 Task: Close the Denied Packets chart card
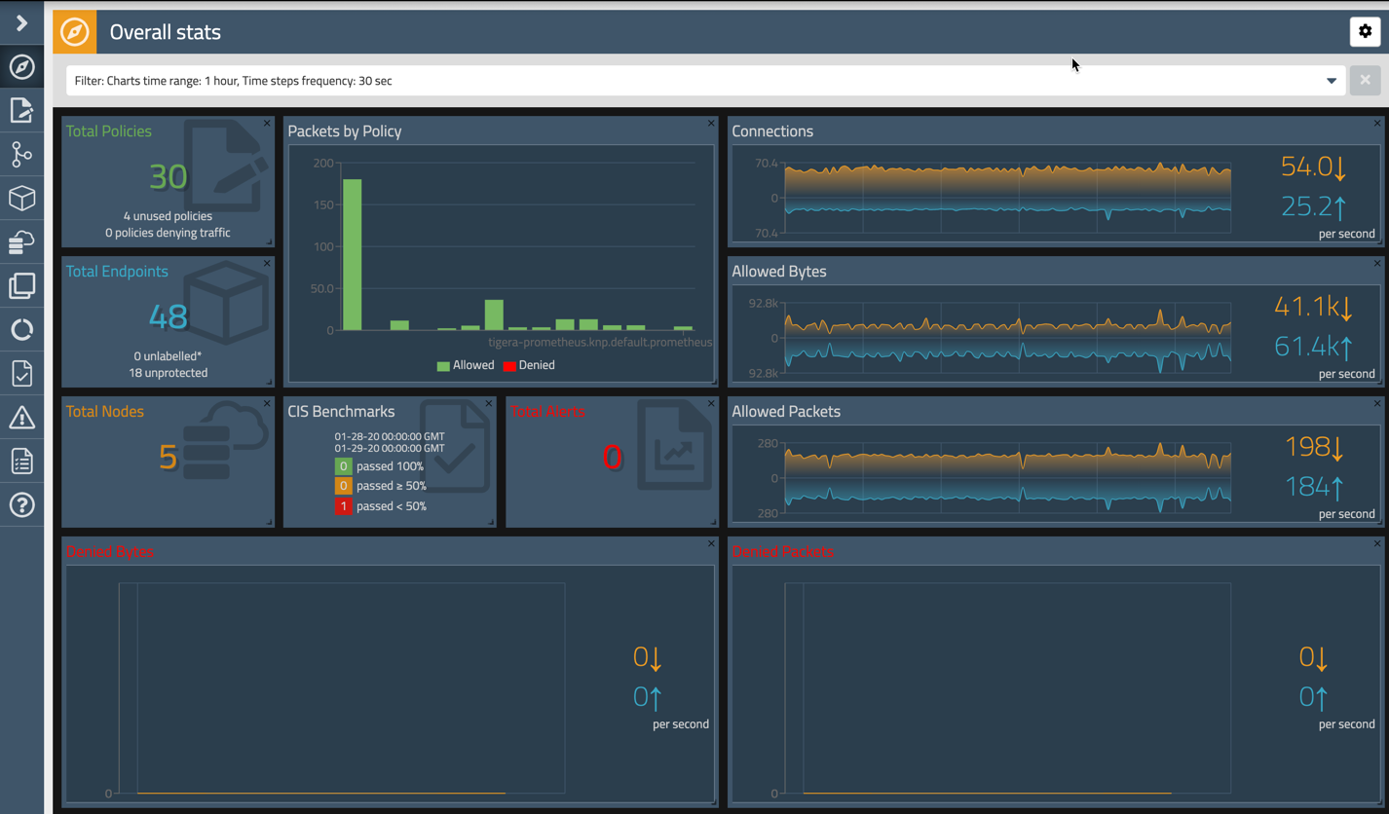point(1377,544)
